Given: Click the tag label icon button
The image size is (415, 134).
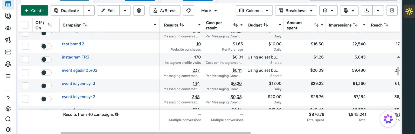Looking at the screenshot, I should point(189,11).
